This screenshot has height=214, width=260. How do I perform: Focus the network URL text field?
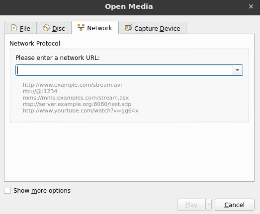click(124, 70)
